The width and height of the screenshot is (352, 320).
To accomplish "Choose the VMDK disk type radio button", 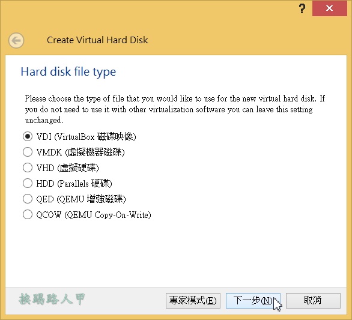I will 28,152.
